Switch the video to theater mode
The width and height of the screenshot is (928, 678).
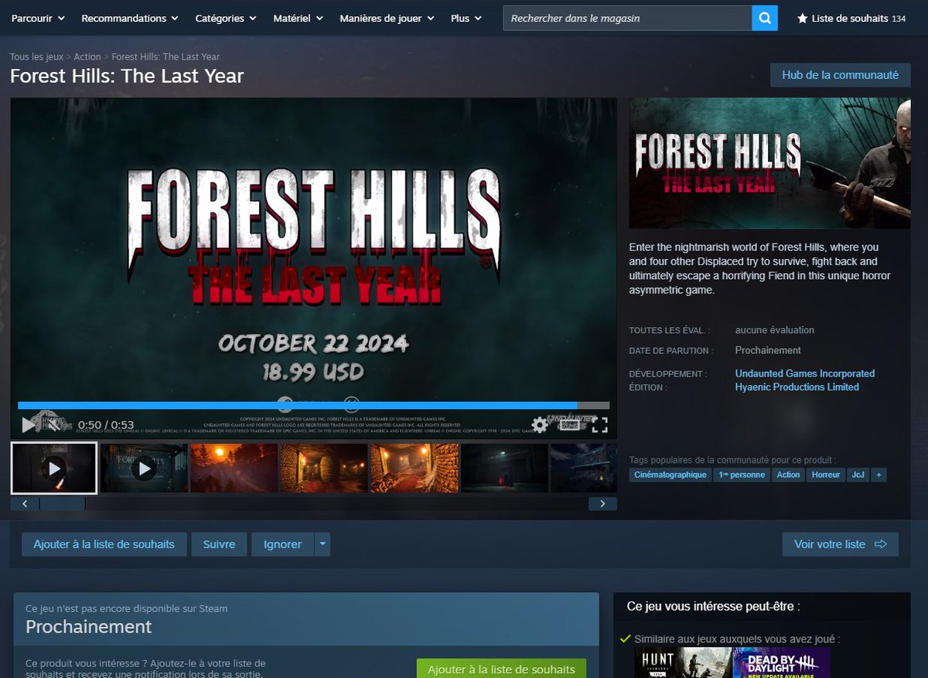click(x=570, y=424)
